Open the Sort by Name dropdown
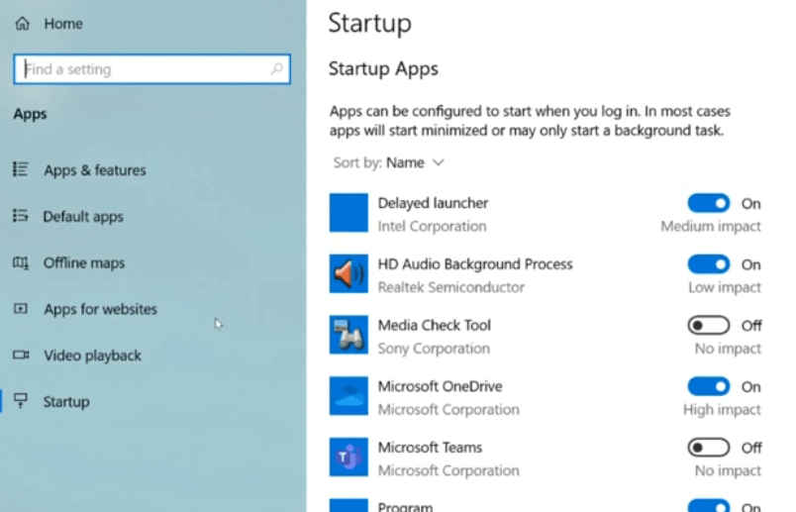 [389, 162]
